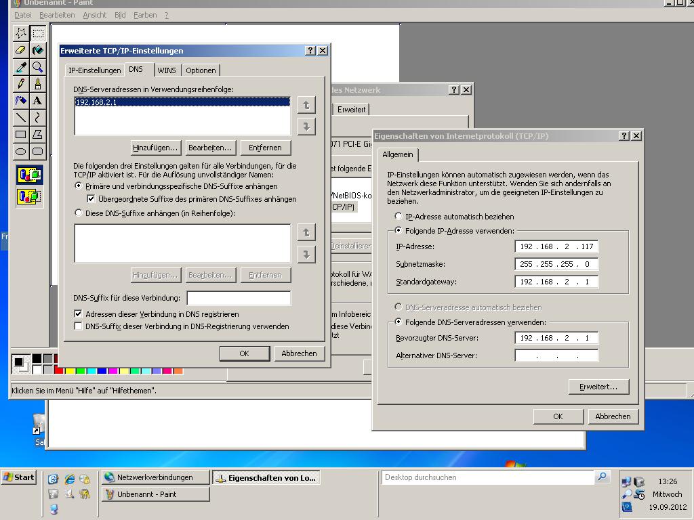Switch to the WINS tab

click(x=166, y=70)
